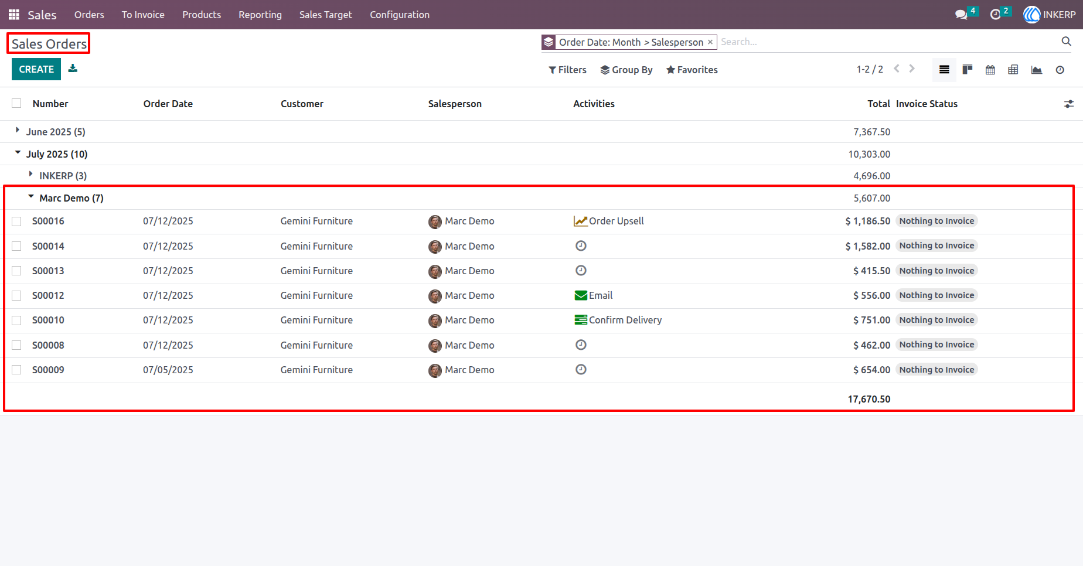Open the Reporting menu

[260, 15]
